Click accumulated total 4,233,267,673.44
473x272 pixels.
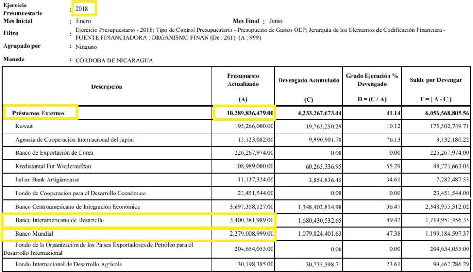pyautogui.click(x=320, y=113)
